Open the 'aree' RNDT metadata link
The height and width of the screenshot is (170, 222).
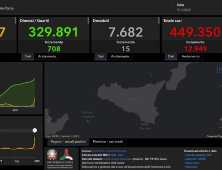pos(120,155)
